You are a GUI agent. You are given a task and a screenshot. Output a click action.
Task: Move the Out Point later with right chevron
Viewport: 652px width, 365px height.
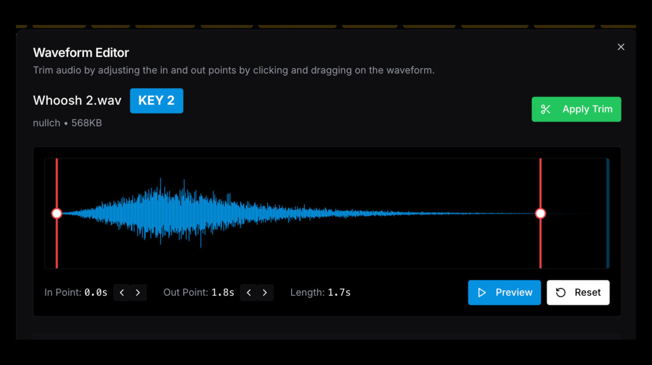point(265,292)
